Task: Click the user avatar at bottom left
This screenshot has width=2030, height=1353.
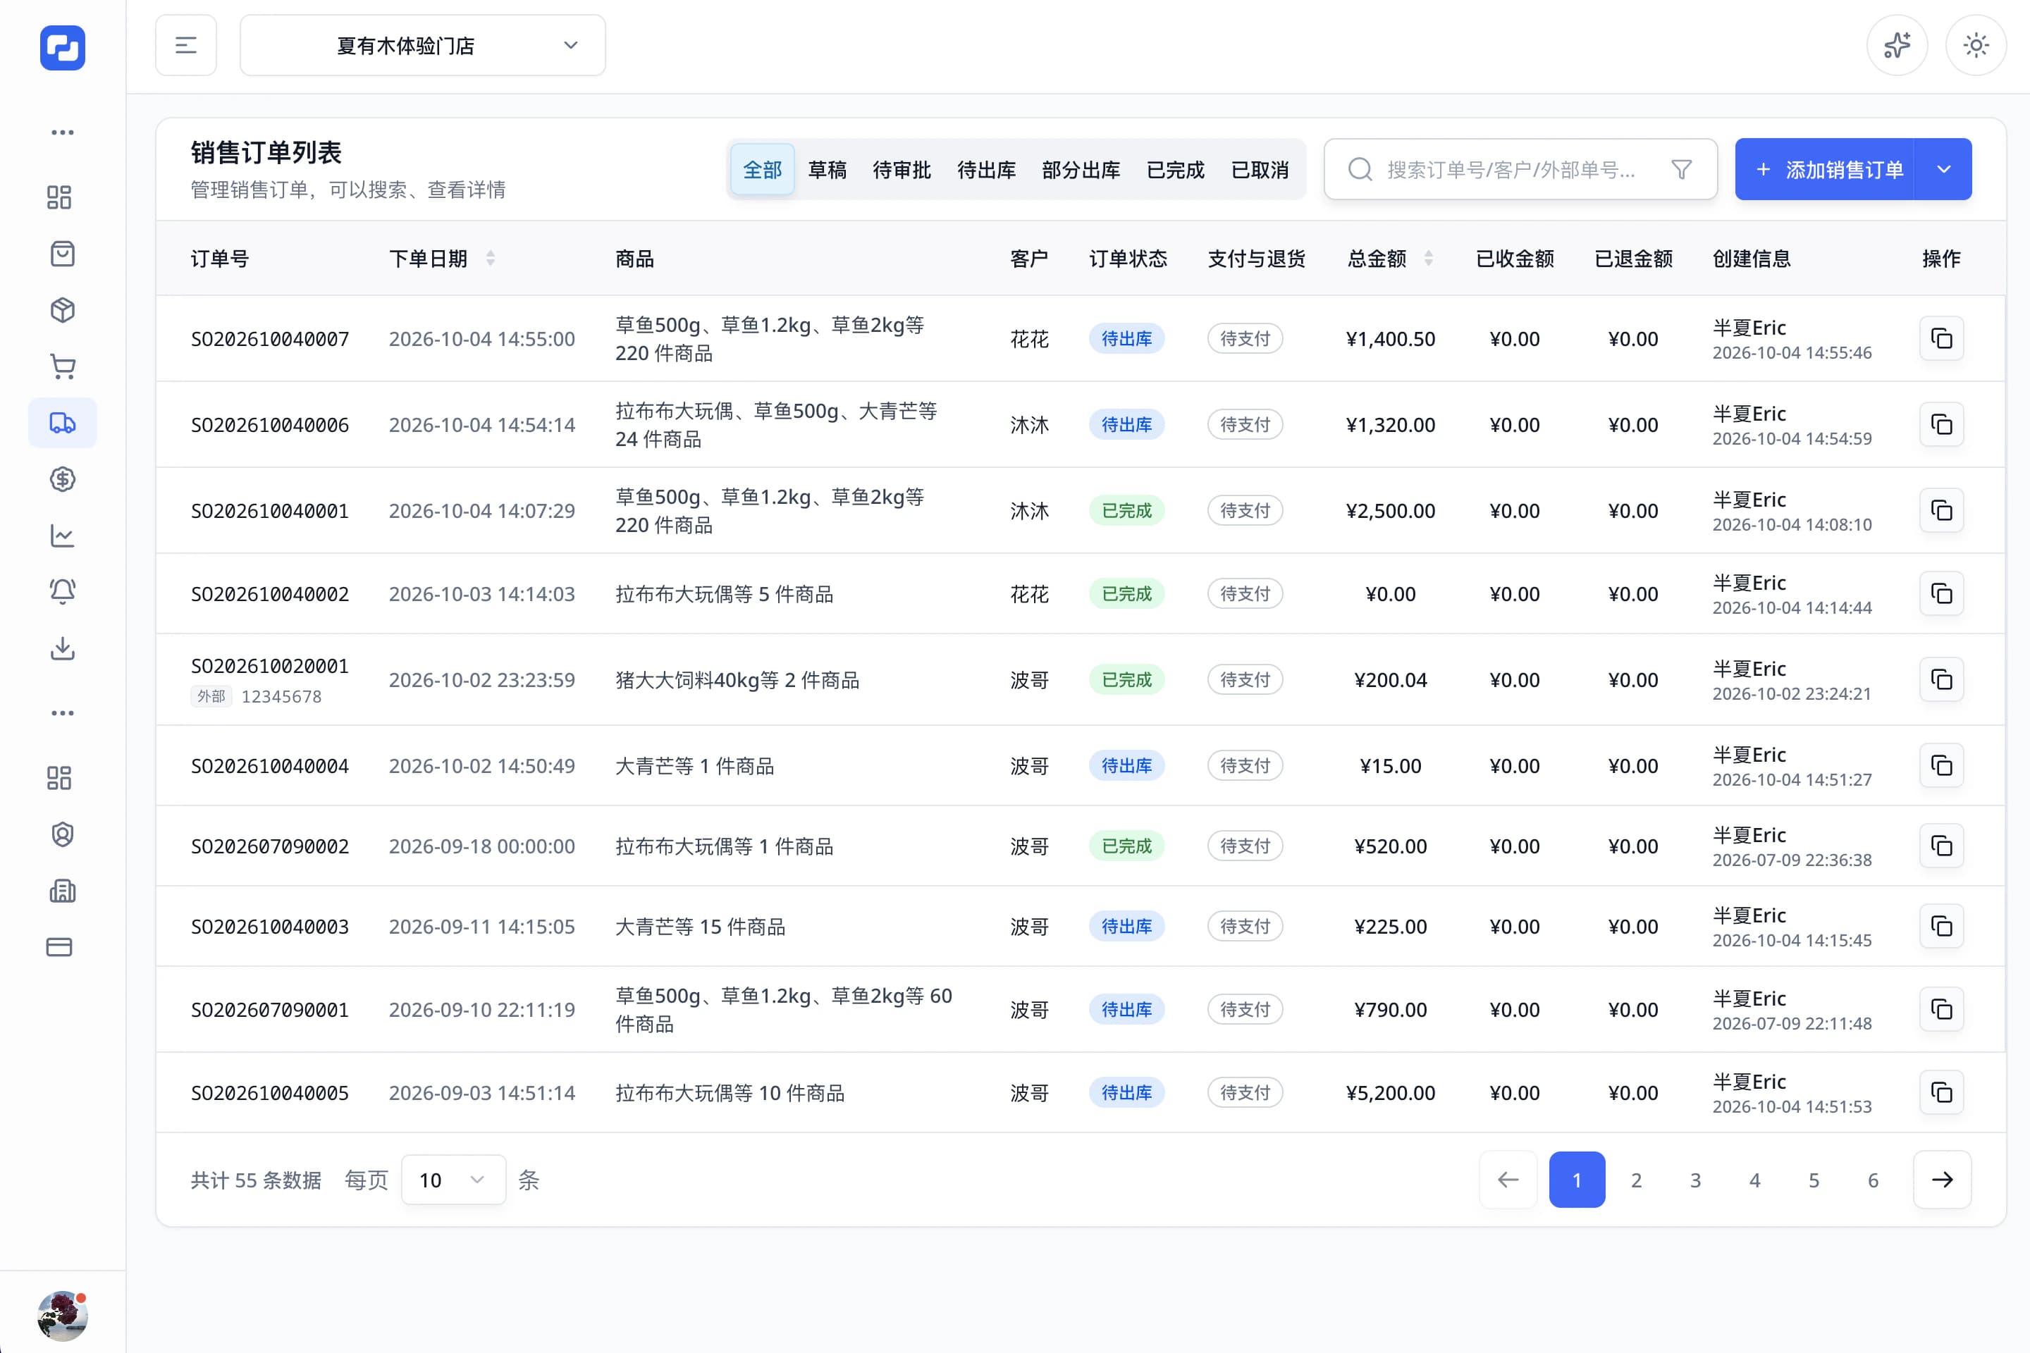Action: (x=62, y=1315)
